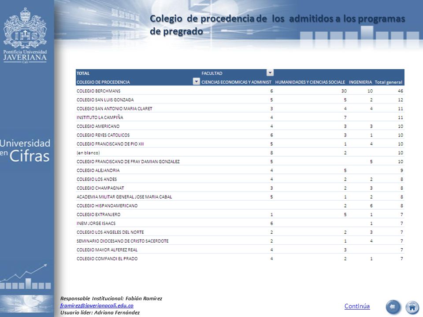
Task: Click the (en blanco) economicas value 8
Action: coord(272,153)
